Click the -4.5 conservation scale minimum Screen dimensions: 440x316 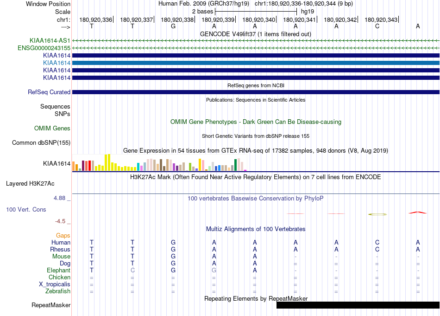tap(60, 221)
